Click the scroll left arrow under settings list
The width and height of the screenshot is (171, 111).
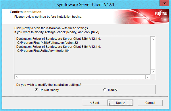coord(17,77)
